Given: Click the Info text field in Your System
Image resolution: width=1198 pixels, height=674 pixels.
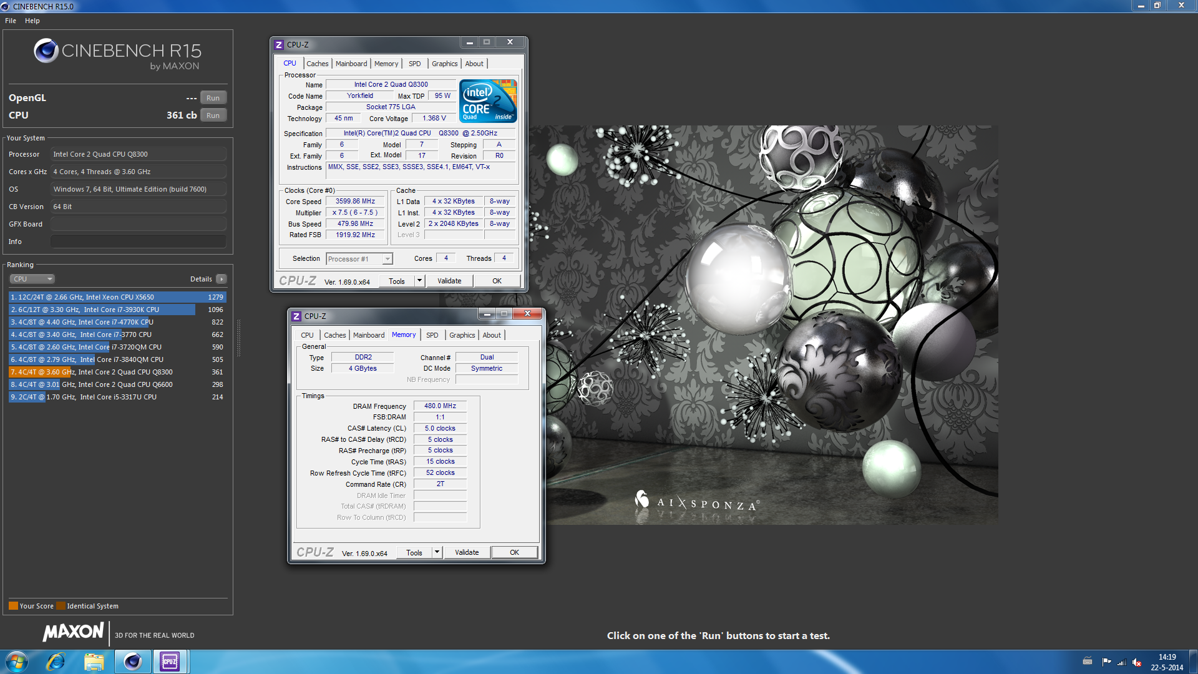Looking at the screenshot, I should [138, 242].
